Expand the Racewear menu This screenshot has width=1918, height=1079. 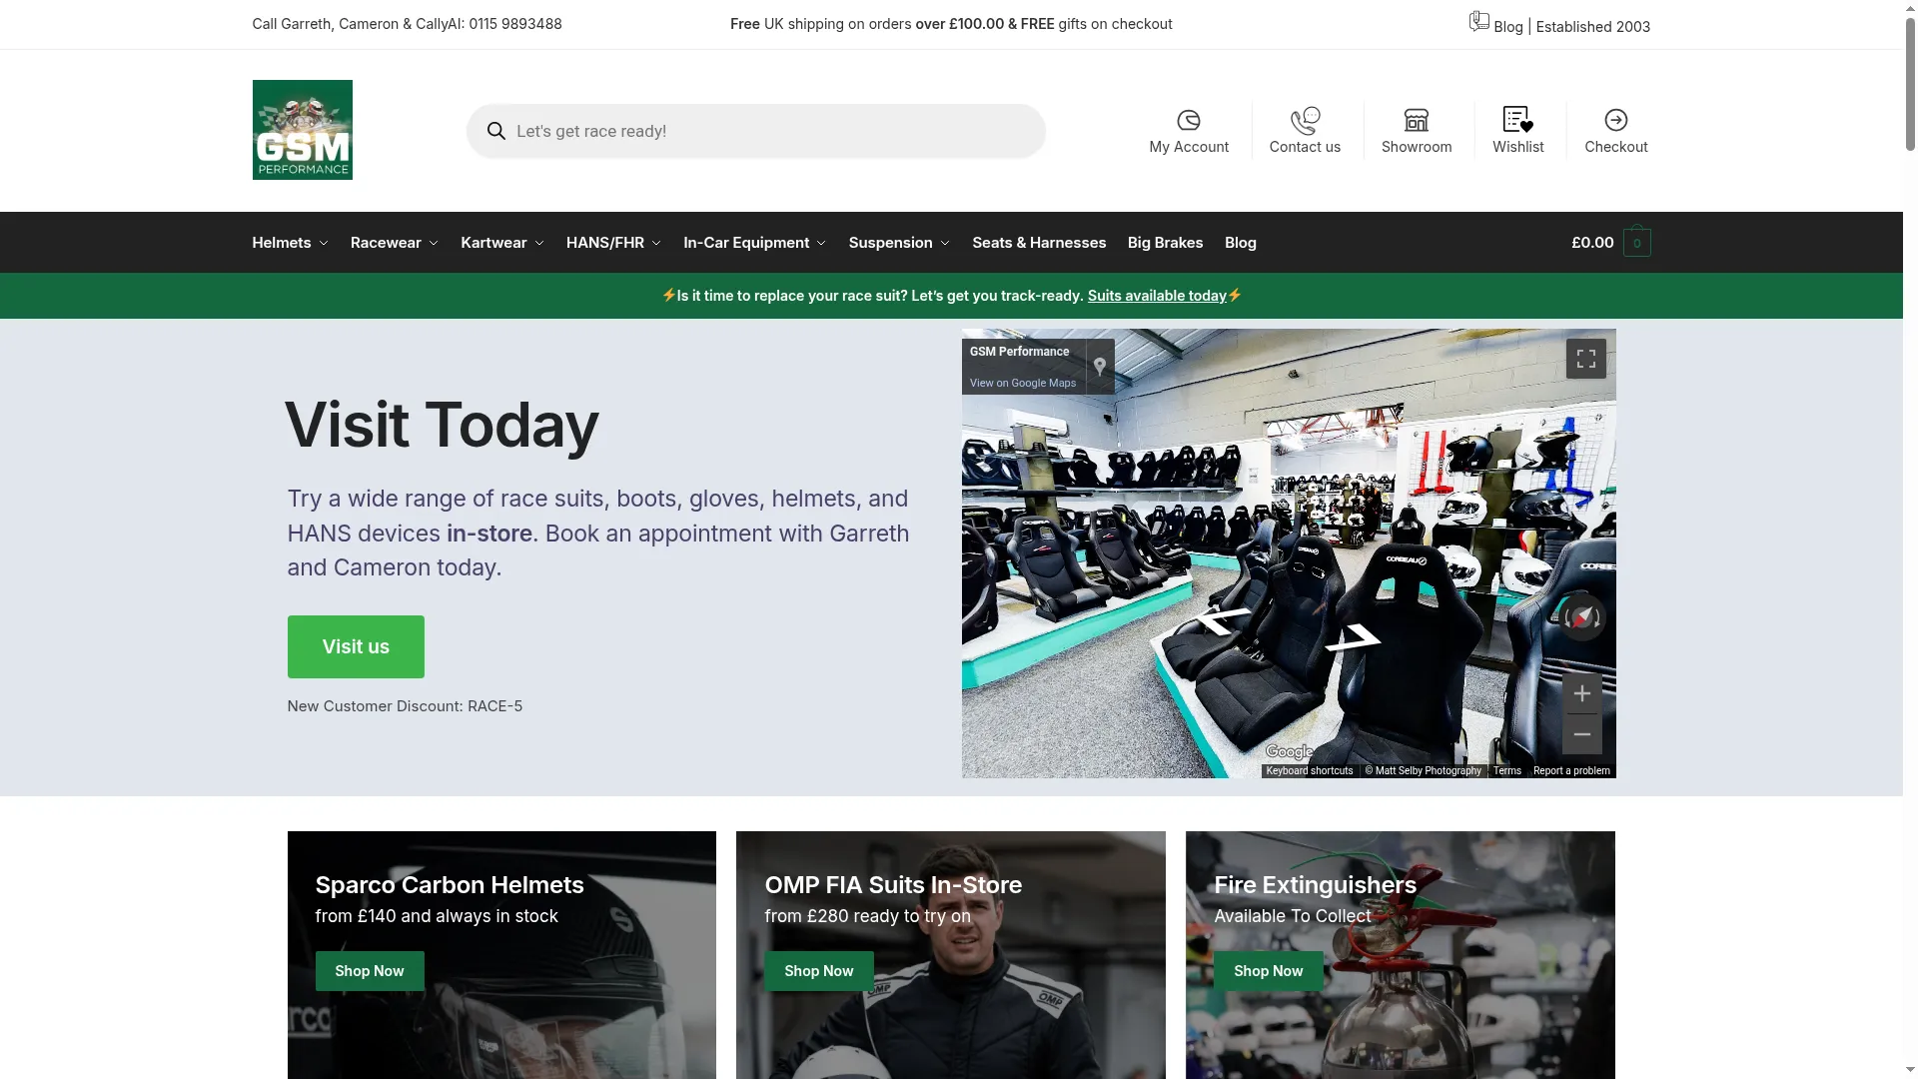(x=395, y=243)
